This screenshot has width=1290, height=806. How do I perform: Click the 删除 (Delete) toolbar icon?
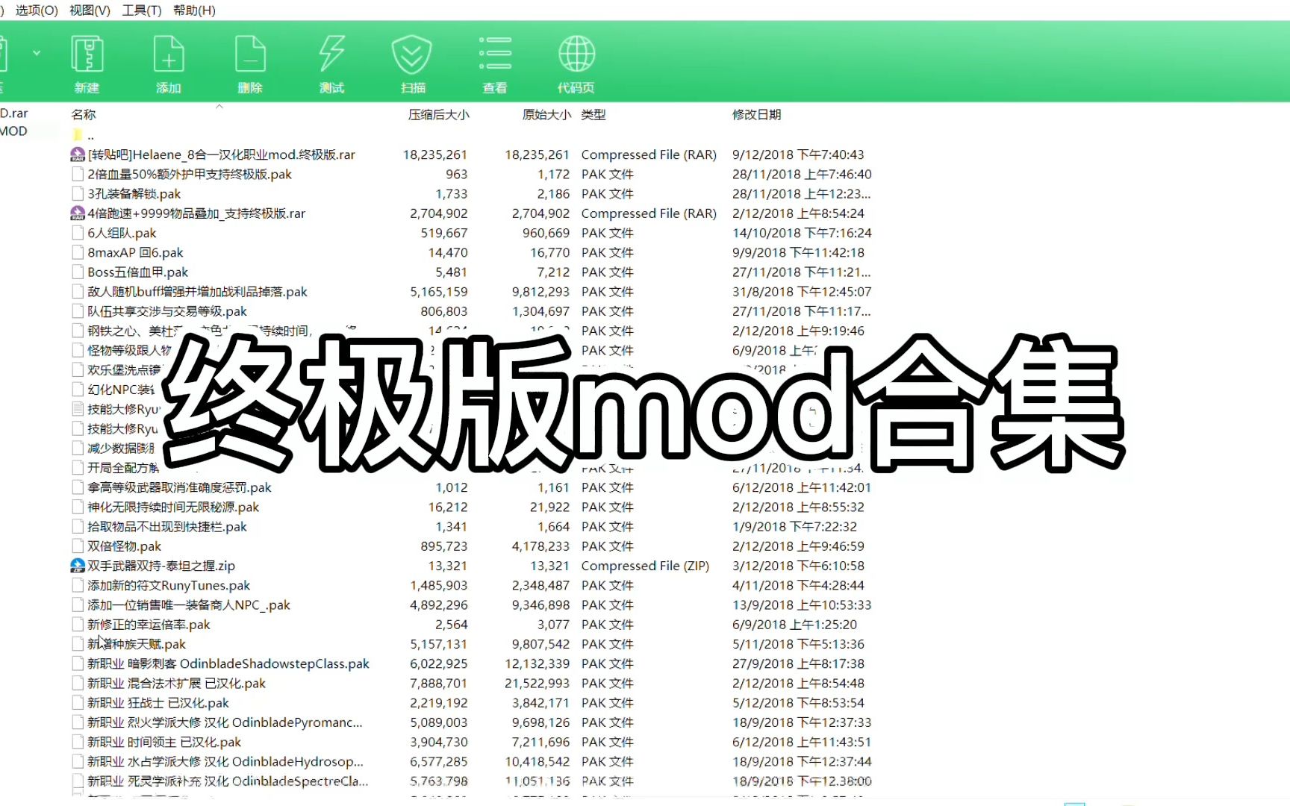(x=250, y=64)
